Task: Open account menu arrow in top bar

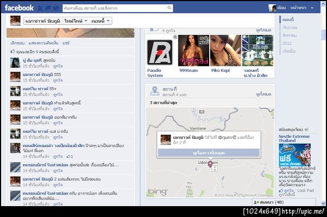Action: coord(312,8)
